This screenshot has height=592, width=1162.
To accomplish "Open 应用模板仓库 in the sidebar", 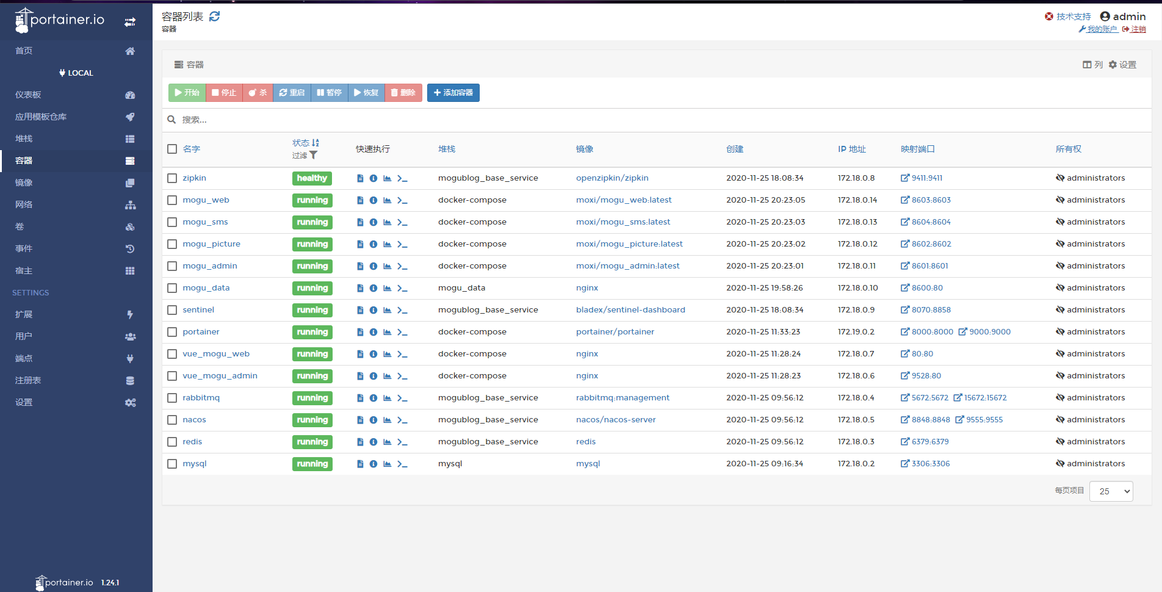I will (76, 117).
